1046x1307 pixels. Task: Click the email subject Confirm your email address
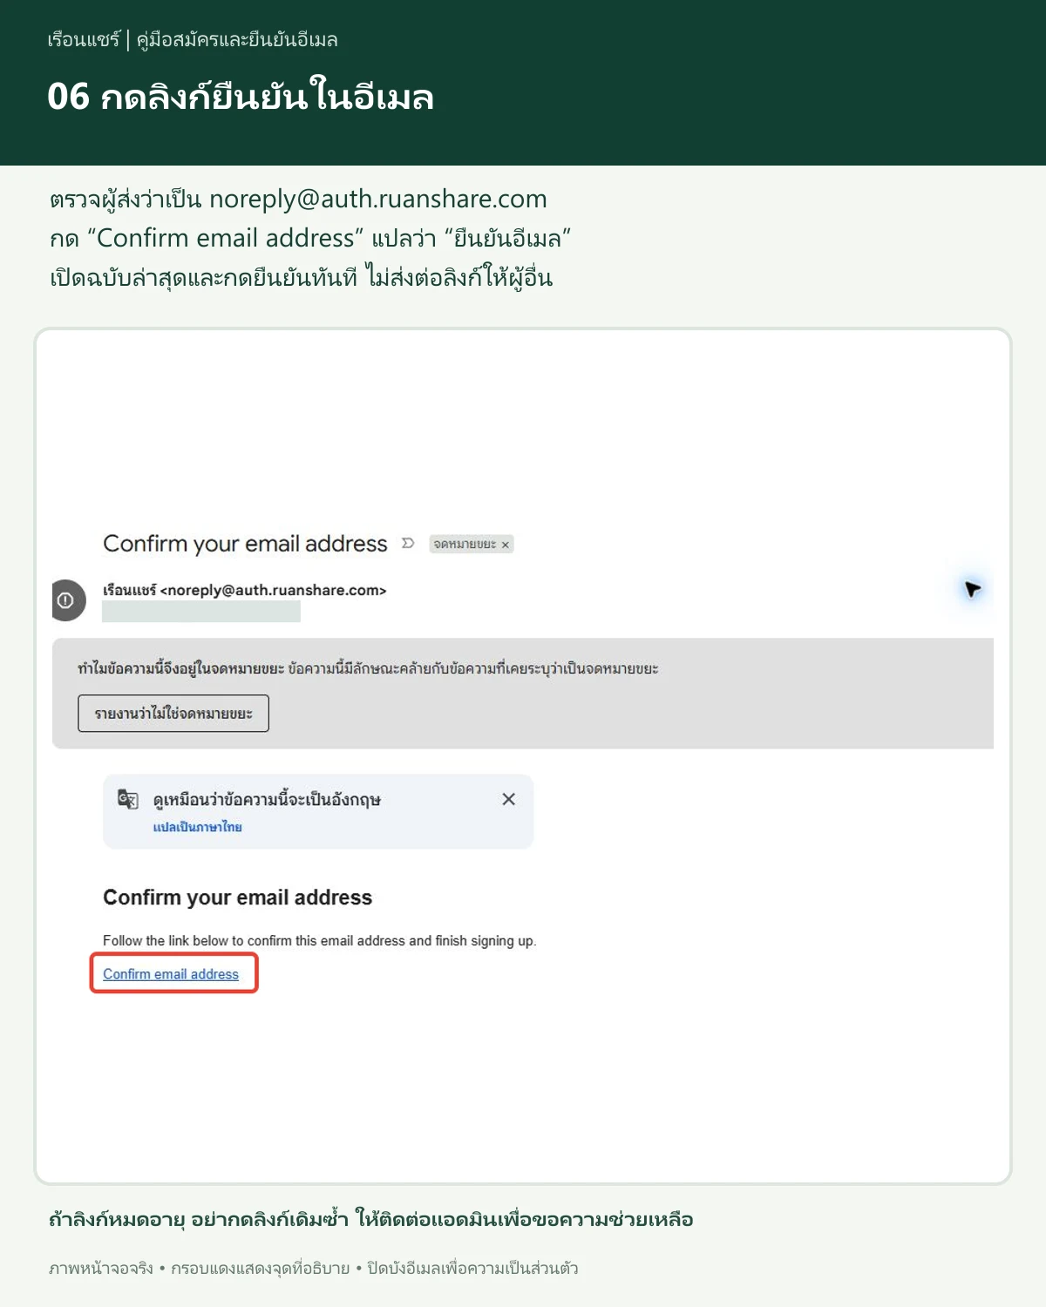pos(245,544)
